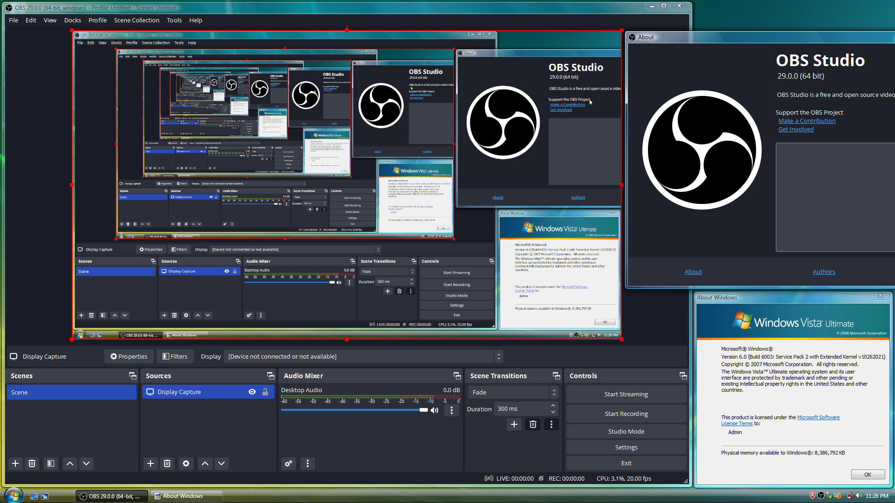Screen dimensions: 895x503
Task: Toggle Display Capture visibility eye
Action: pos(252,392)
